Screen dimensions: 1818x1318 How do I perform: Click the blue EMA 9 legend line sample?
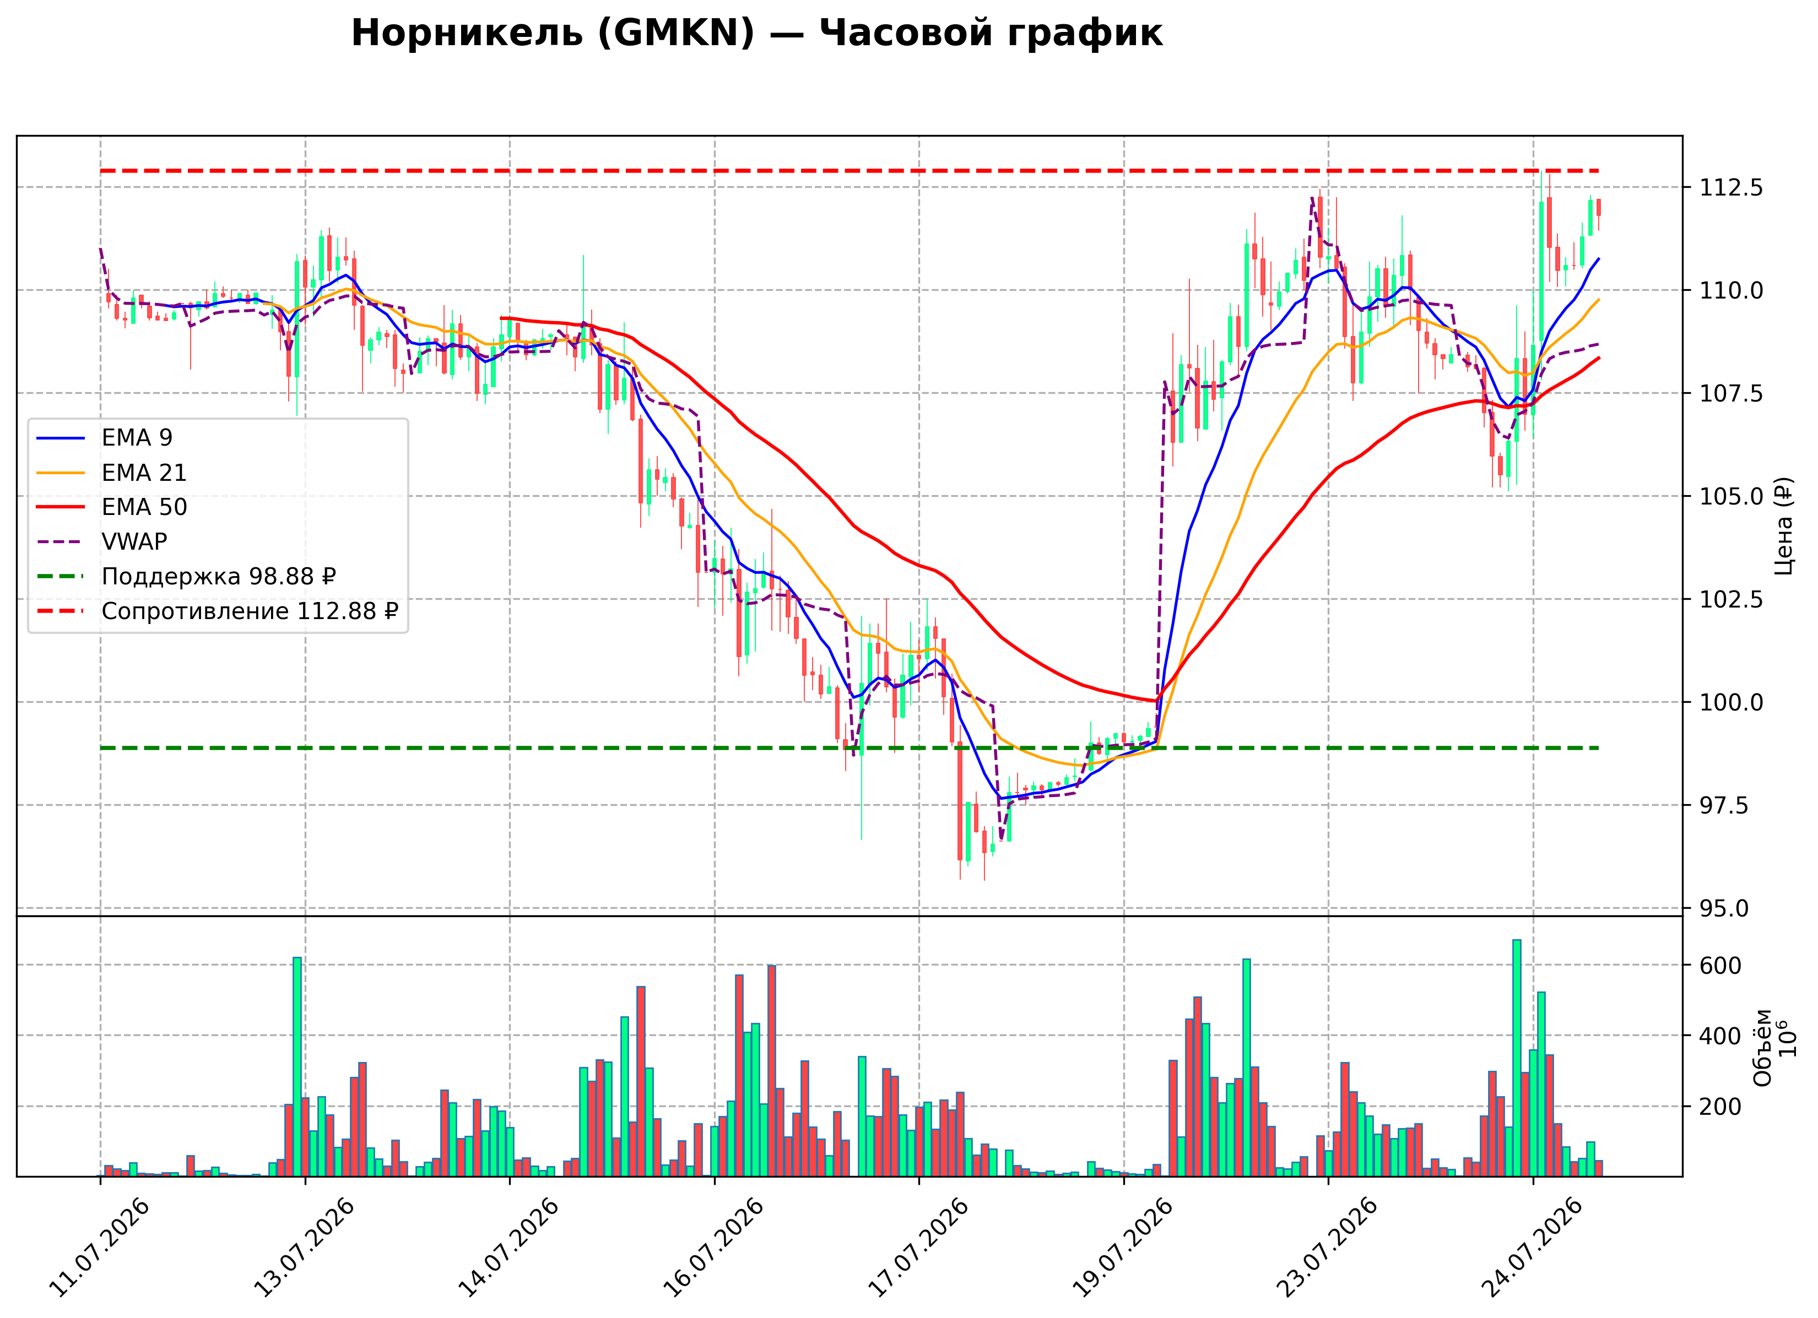[61, 438]
